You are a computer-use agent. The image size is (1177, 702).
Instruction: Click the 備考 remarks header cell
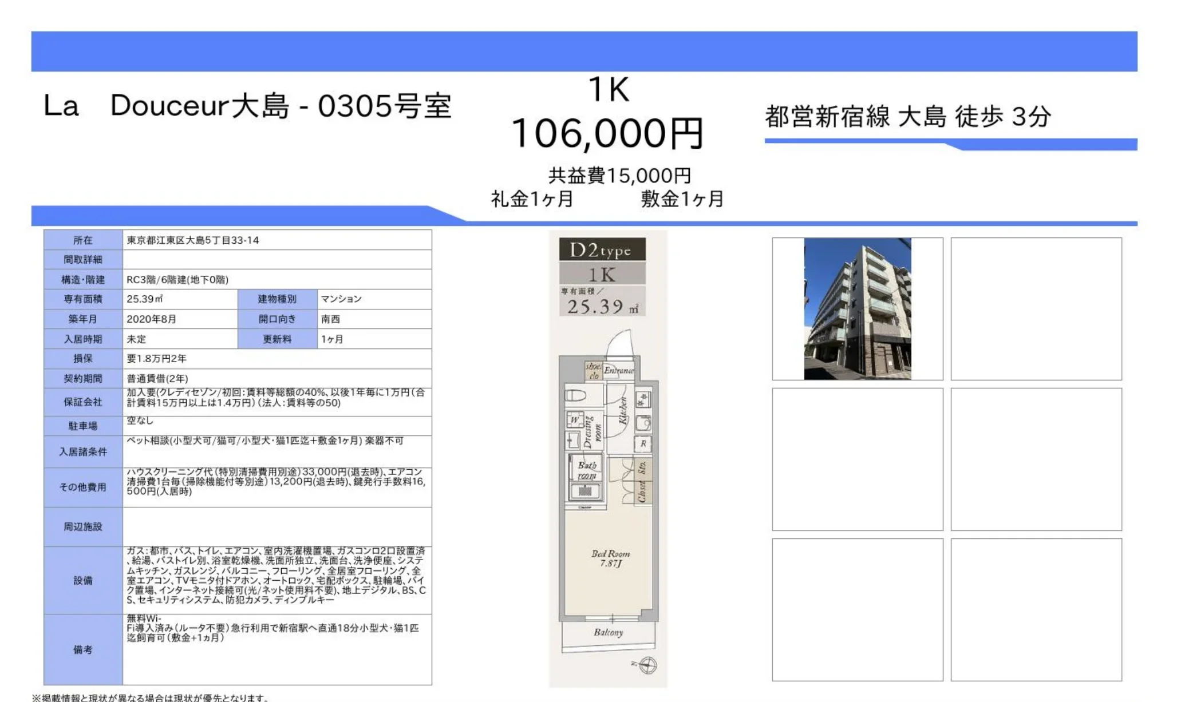(x=83, y=649)
